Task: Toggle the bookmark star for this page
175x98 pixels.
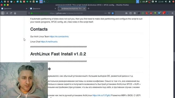Action: click(x=113, y=13)
